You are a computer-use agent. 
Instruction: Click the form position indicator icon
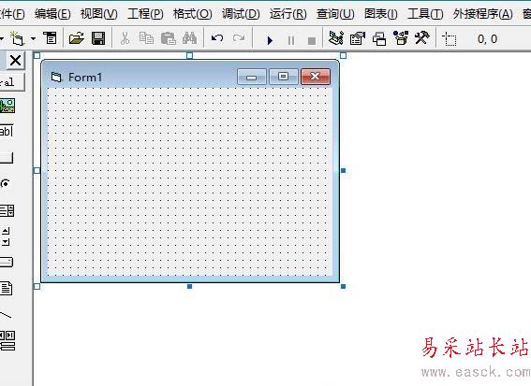click(x=450, y=39)
